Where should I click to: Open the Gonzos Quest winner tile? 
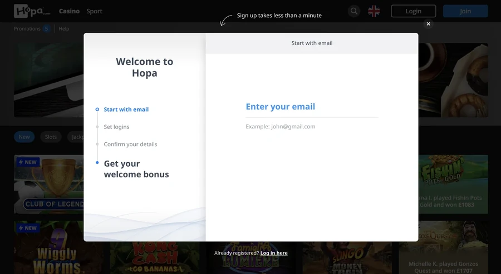click(x=444, y=247)
